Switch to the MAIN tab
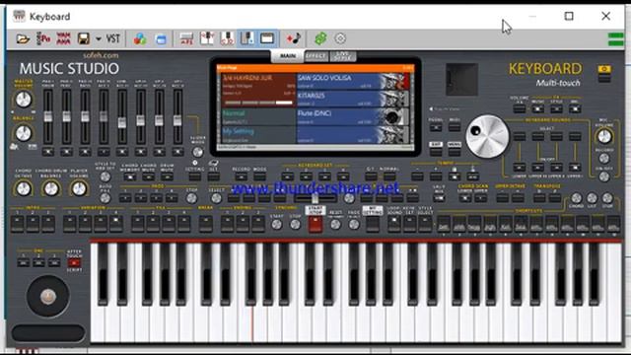The image size is (631, 355). tap(287, 56)
